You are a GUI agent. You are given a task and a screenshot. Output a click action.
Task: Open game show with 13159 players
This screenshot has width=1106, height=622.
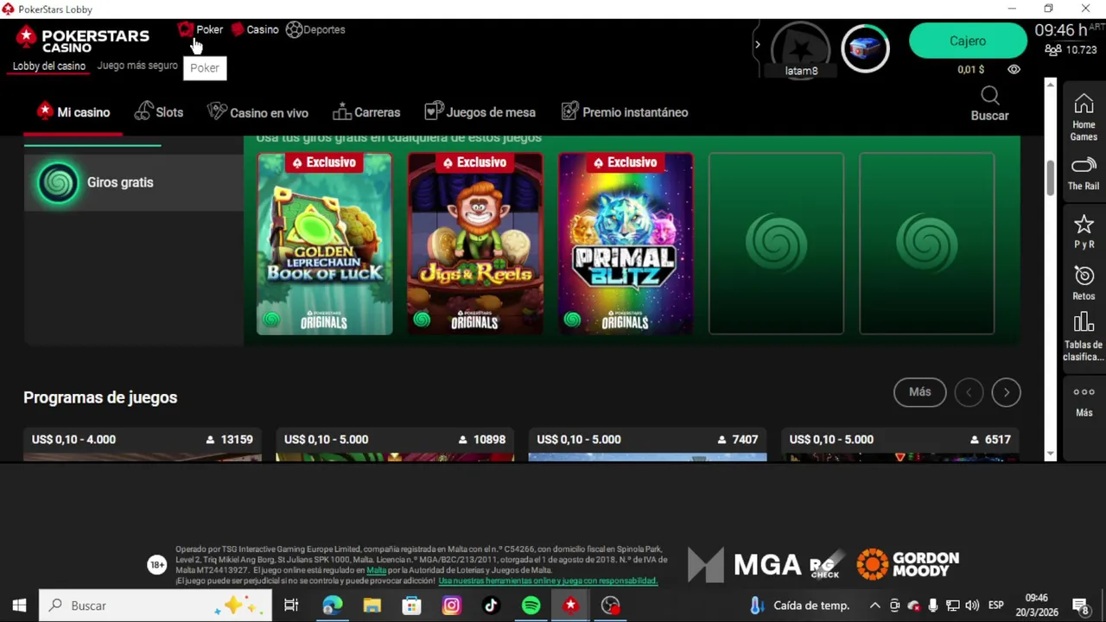(x=143, y=444)
